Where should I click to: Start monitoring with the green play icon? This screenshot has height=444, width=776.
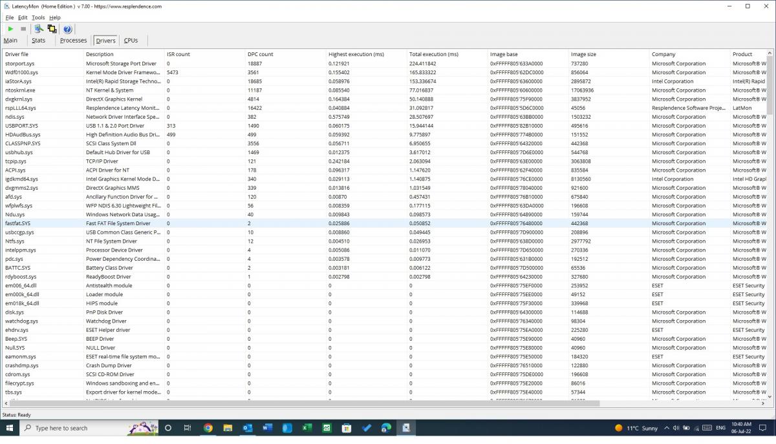[10, 29]
